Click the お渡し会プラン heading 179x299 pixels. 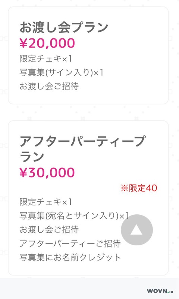pos(64,28)
